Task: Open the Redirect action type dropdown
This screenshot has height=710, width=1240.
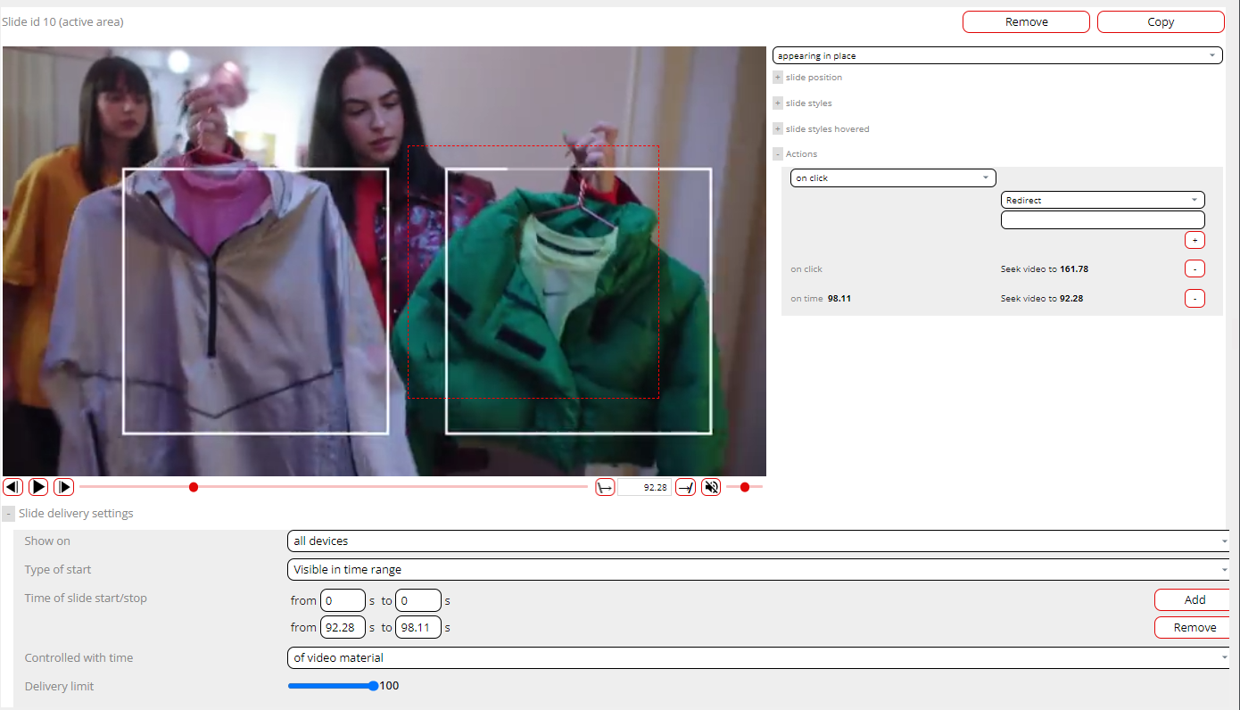Action: click(x=1102, y=201)
